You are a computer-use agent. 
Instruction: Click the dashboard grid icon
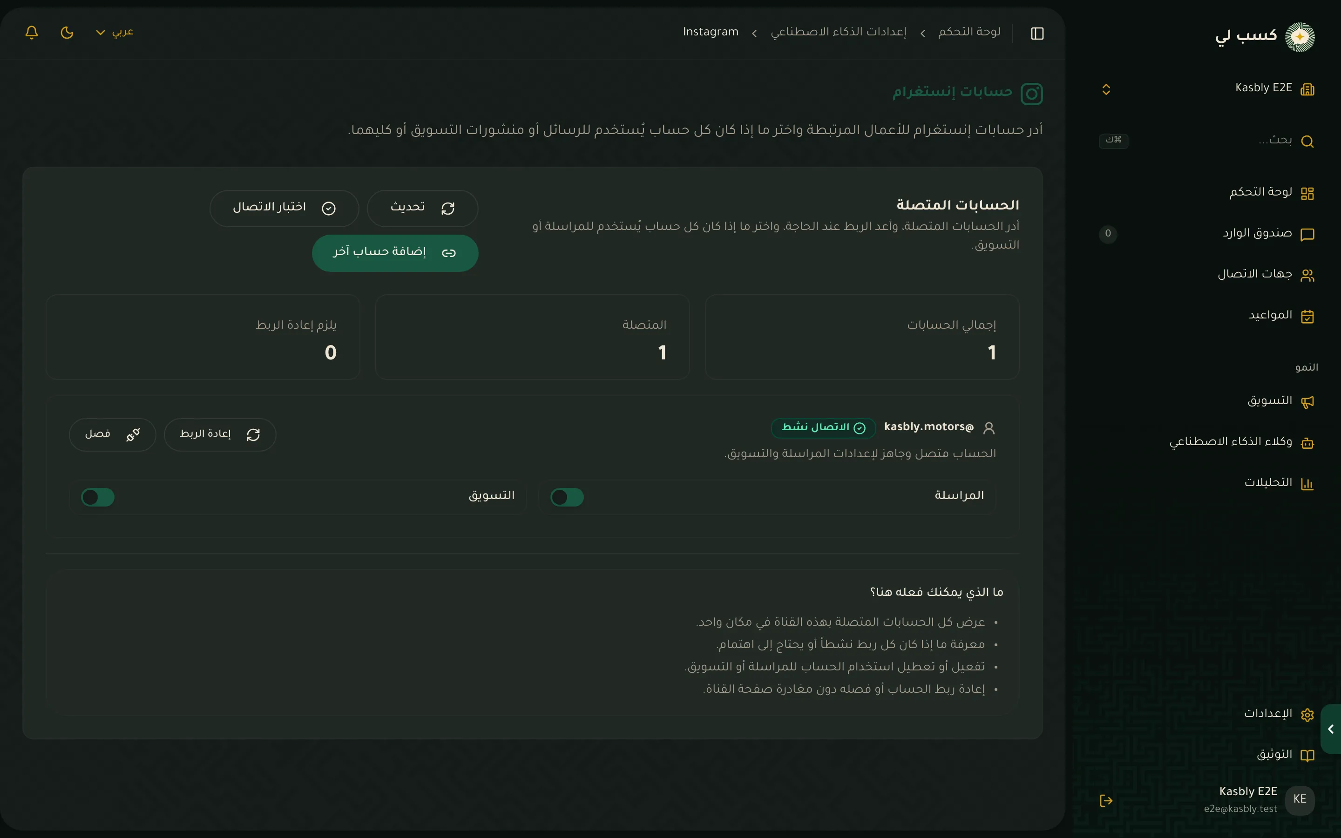pyautogui.click(x=1307, y=193)
